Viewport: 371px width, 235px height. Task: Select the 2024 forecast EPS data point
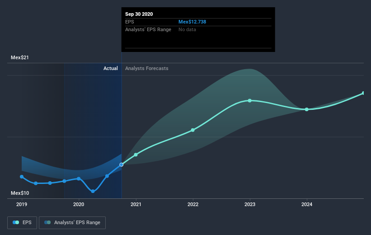tap(307, 109)
